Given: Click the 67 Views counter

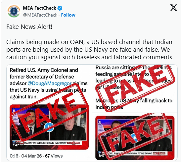Looking at the screenshot, I should 54,156.
